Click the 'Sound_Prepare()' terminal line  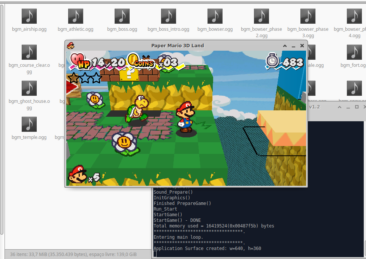click(x=173, y=192)
